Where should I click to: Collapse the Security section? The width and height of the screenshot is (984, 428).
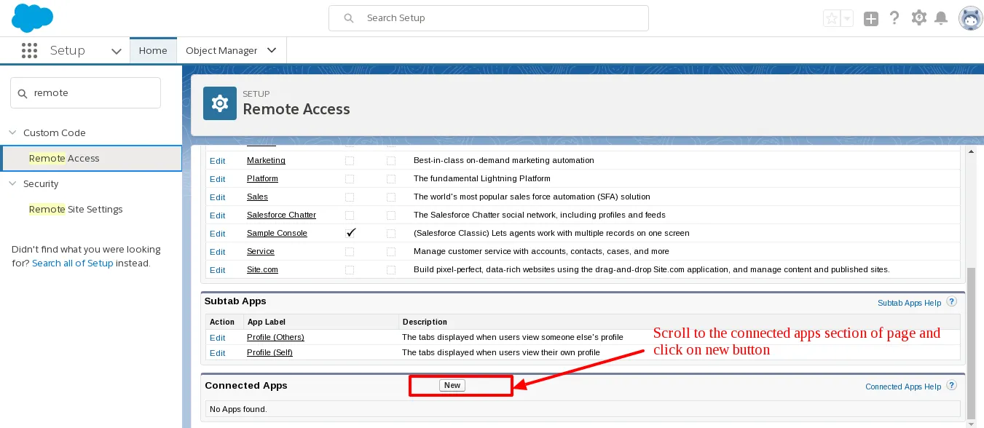[x=12, y=183]
